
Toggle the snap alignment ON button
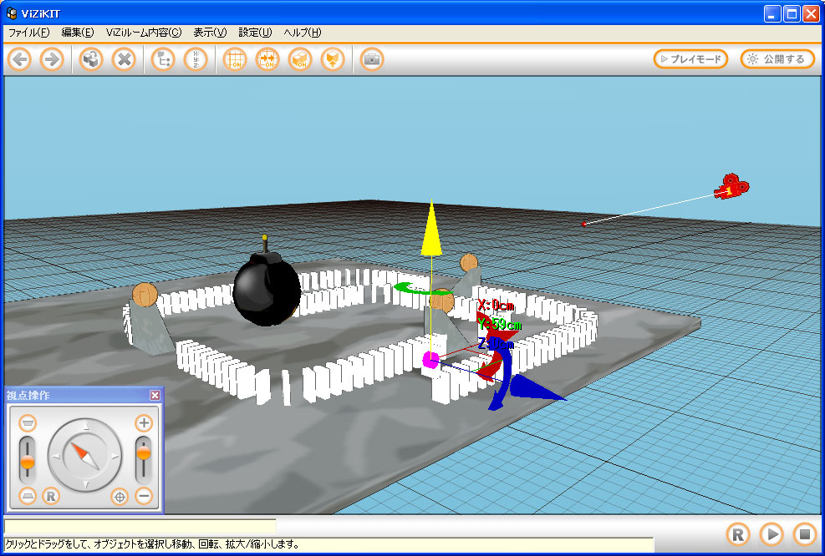[267, 59]
